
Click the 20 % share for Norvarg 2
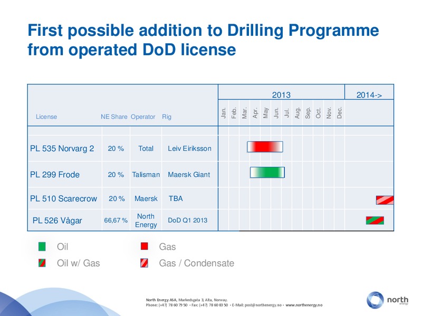[x=116, y=149]
